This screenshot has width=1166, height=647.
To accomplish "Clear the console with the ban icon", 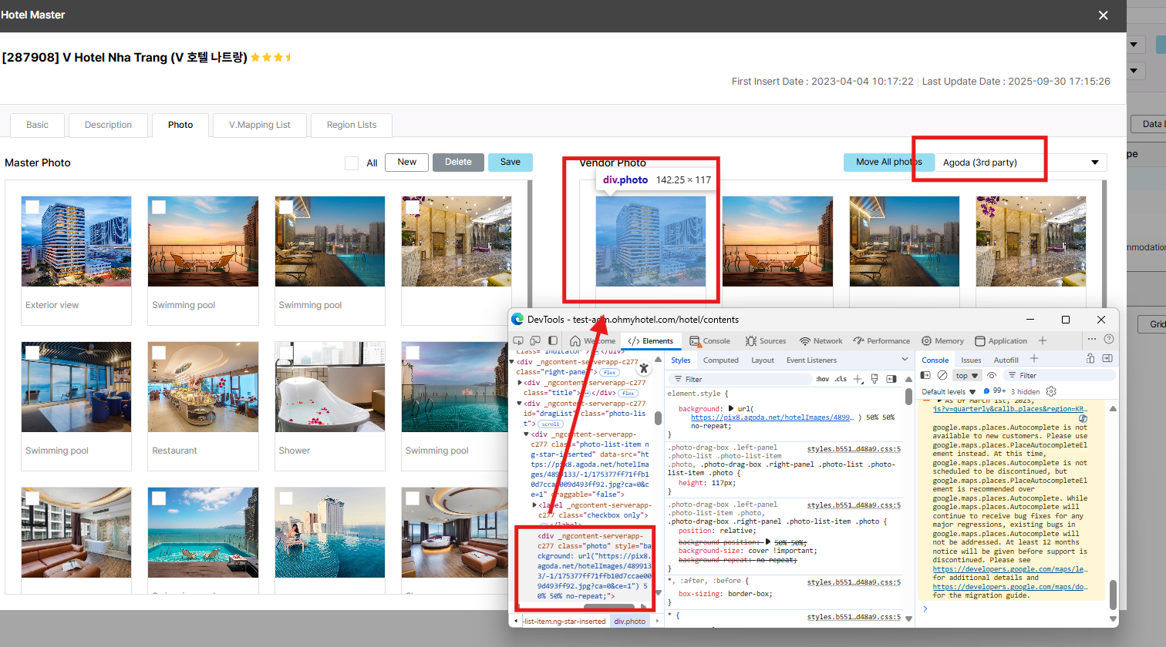I will tap(942, 376).
